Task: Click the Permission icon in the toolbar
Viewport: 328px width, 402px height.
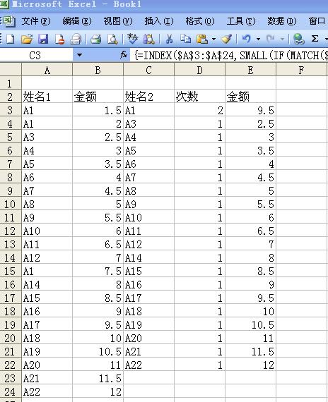Action: (x=59, y=39)
